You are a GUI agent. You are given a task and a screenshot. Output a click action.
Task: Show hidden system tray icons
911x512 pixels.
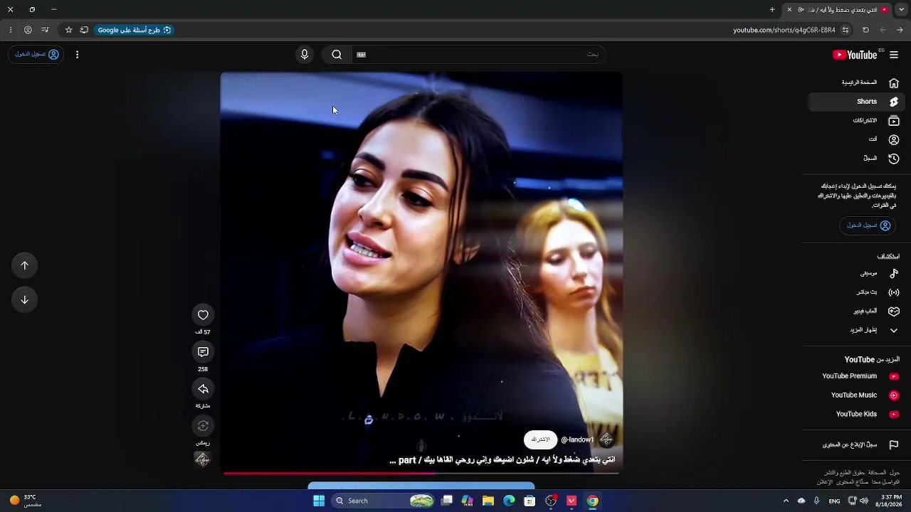coord(786,501)
